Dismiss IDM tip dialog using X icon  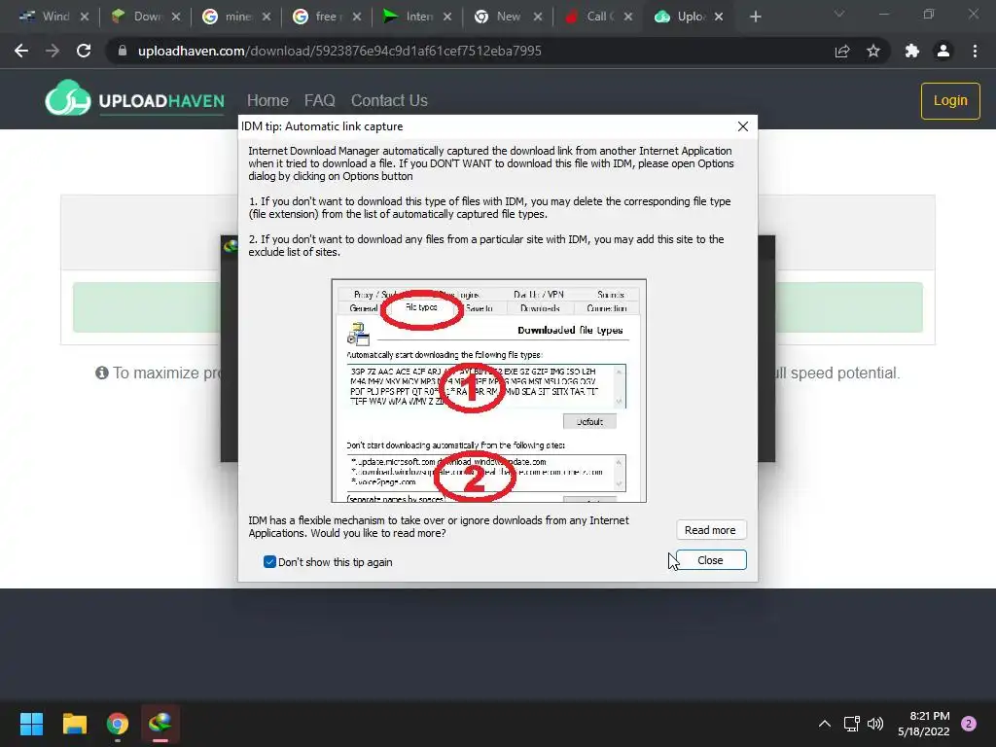point(742,126)
